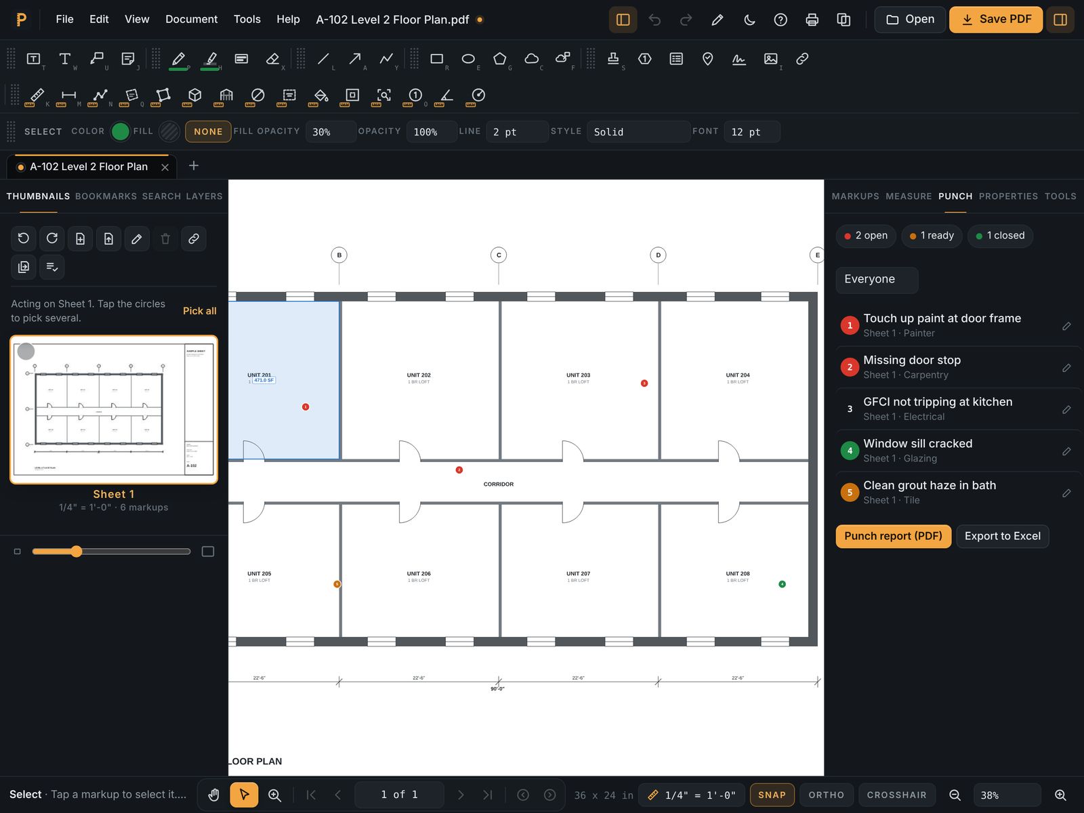Image resolution: width=1084 pixels, height=813 pixels.
Task: Select the Hyperlink tool
Action: 802,59
